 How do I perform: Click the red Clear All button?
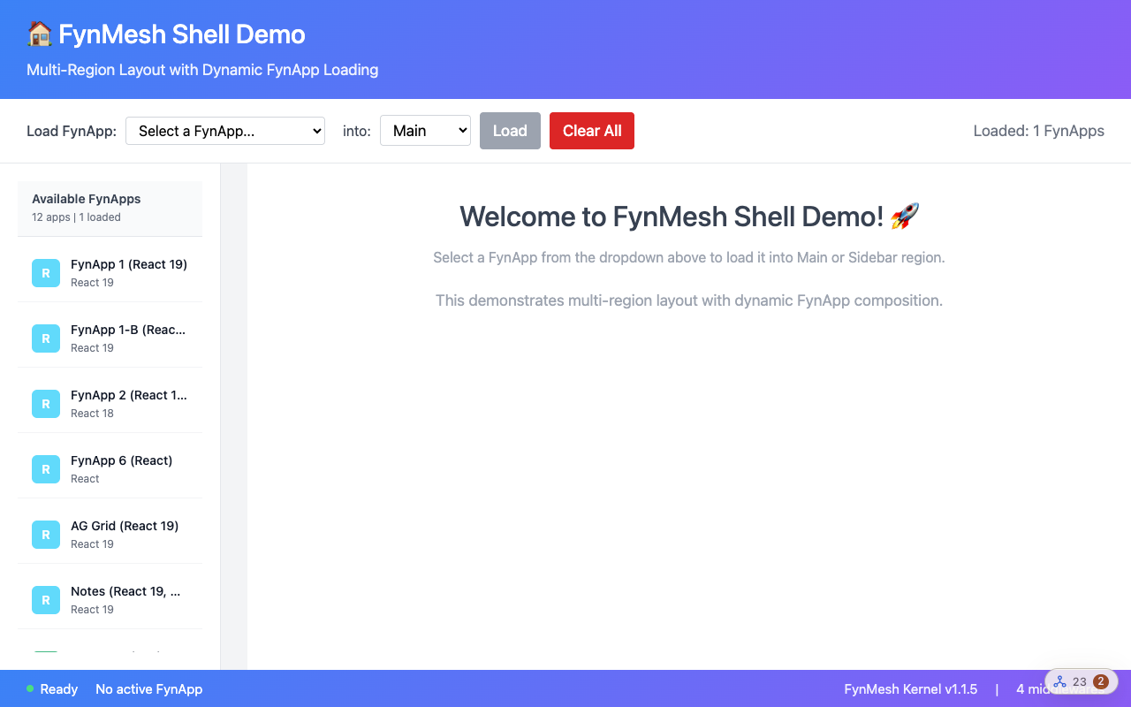pyautogui.click(x=592, y=131)
